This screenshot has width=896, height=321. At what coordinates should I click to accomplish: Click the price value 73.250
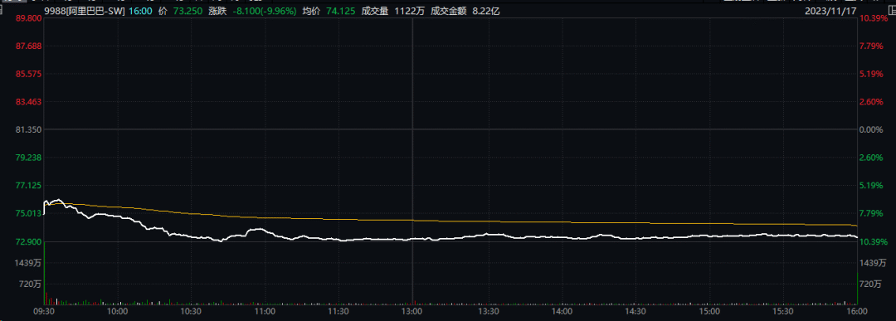click(189, 11)
